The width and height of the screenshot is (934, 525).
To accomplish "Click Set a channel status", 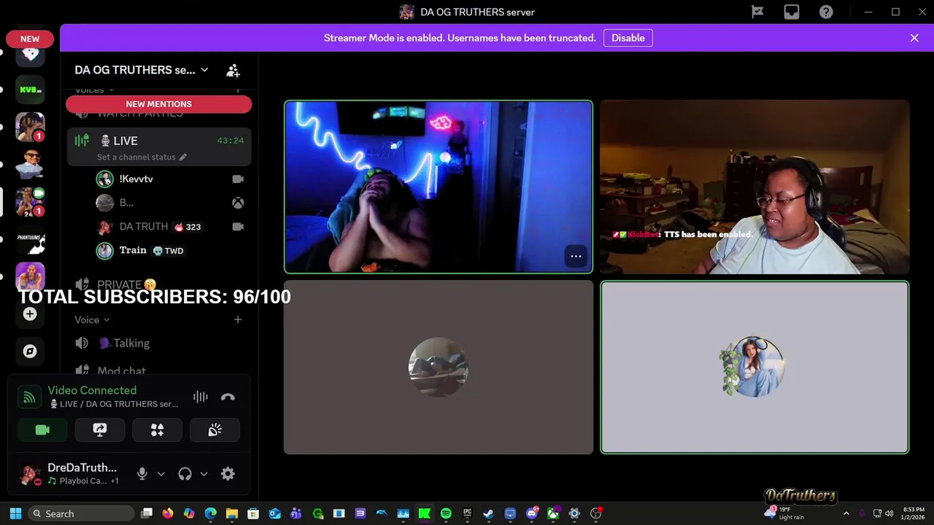I will tap(136, 157).
